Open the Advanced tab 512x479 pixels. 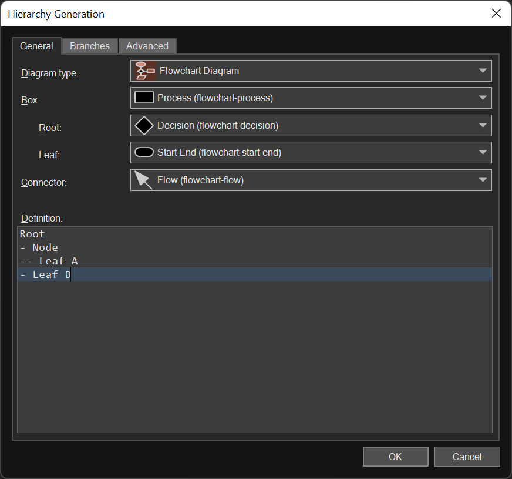147,46
